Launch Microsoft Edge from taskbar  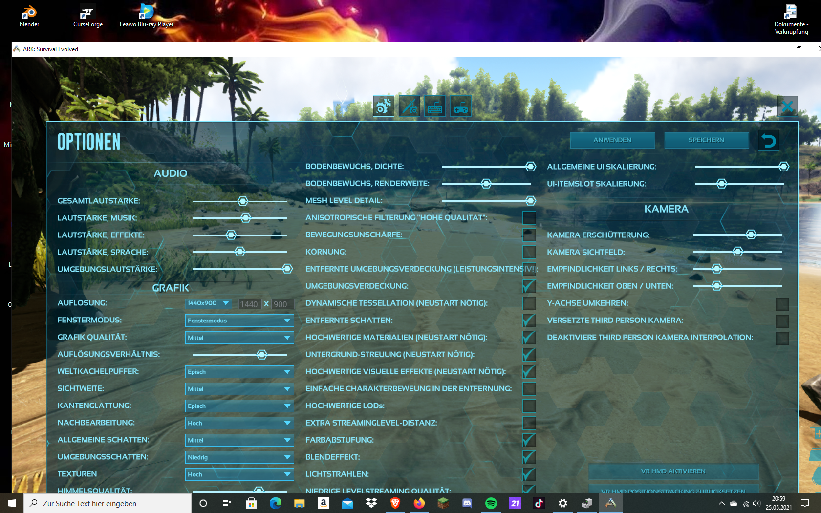[275, 503]
